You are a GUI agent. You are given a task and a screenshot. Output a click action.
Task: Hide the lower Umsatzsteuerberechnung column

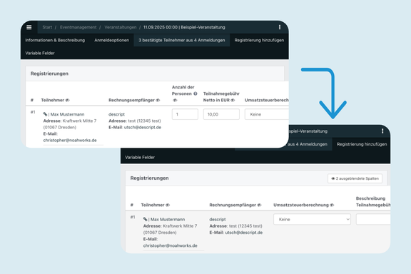click(x=332, y=205)
